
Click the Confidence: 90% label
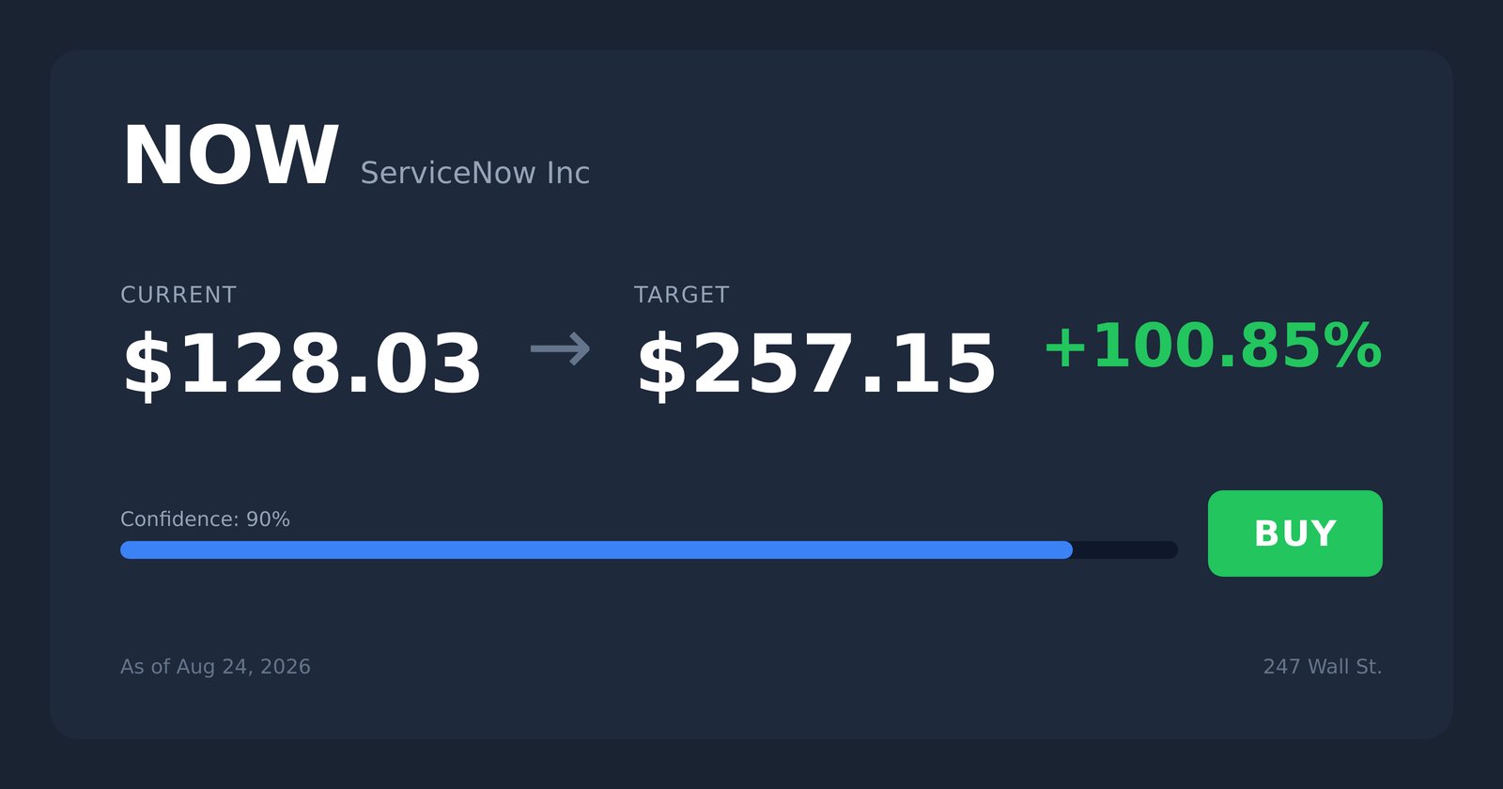click(205, 519)
